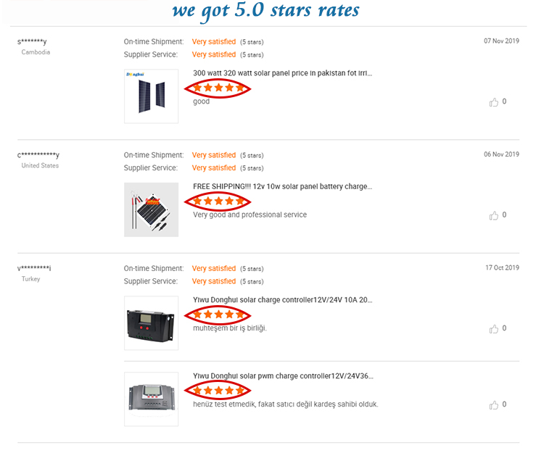Click reviewer name v*********i from Turkey

tap(34, 268)
